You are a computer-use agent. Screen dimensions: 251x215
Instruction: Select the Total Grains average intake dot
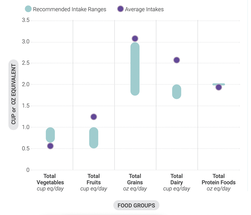[x=135, y=39]
